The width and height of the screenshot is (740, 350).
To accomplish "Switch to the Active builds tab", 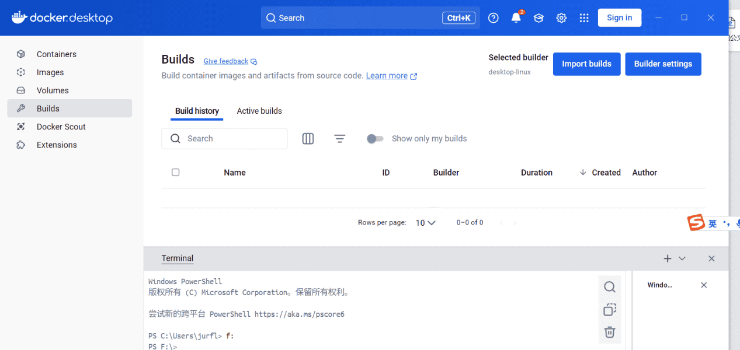I will point(259,111).
